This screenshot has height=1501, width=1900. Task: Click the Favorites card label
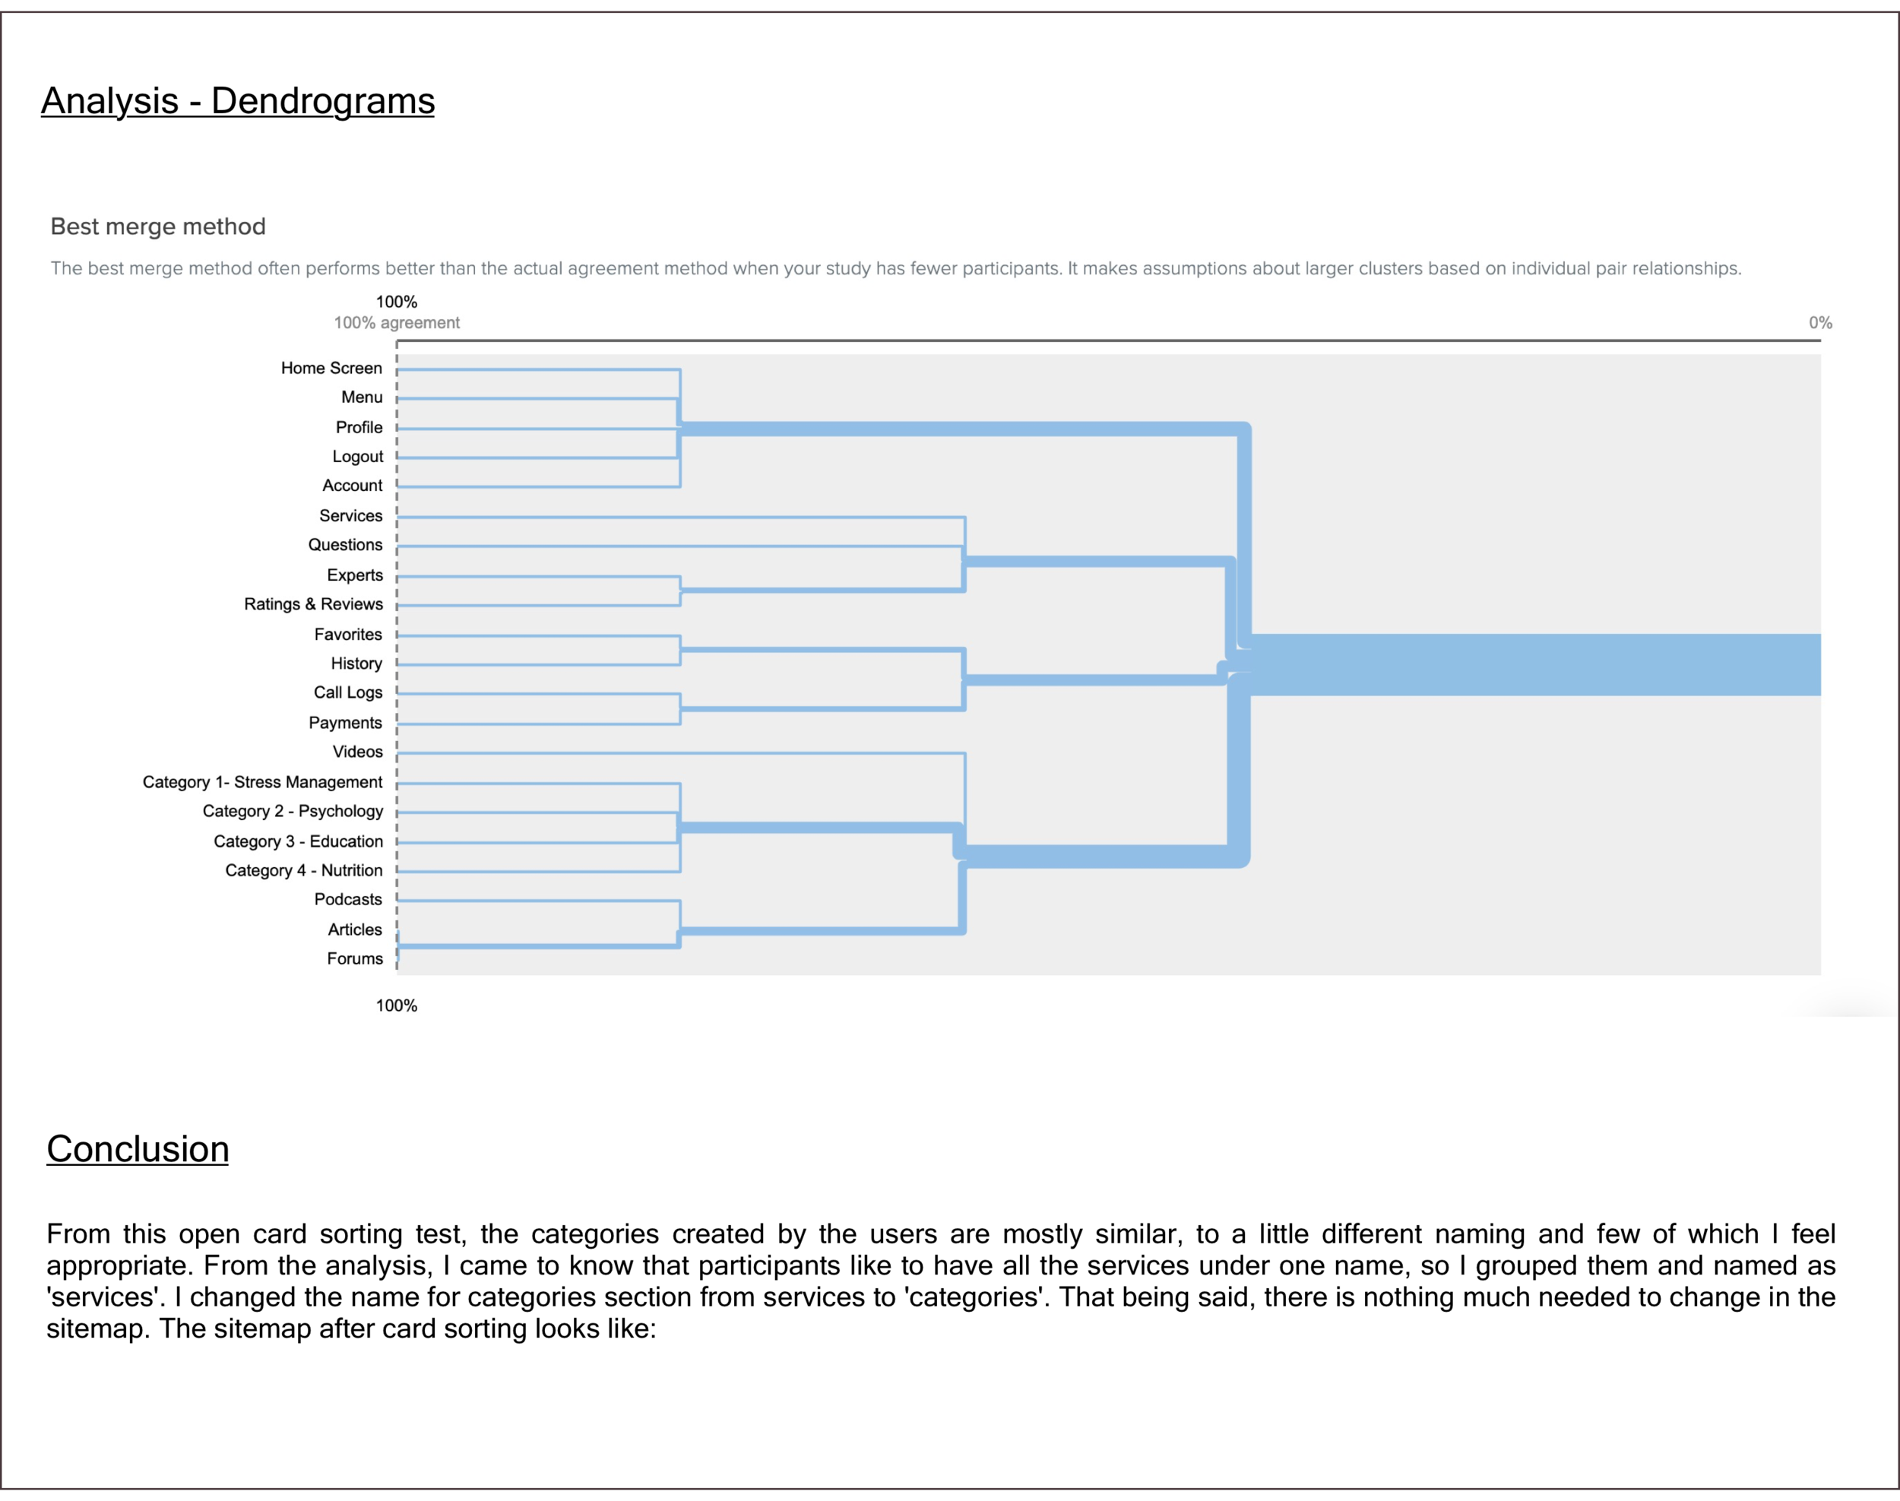348,635
